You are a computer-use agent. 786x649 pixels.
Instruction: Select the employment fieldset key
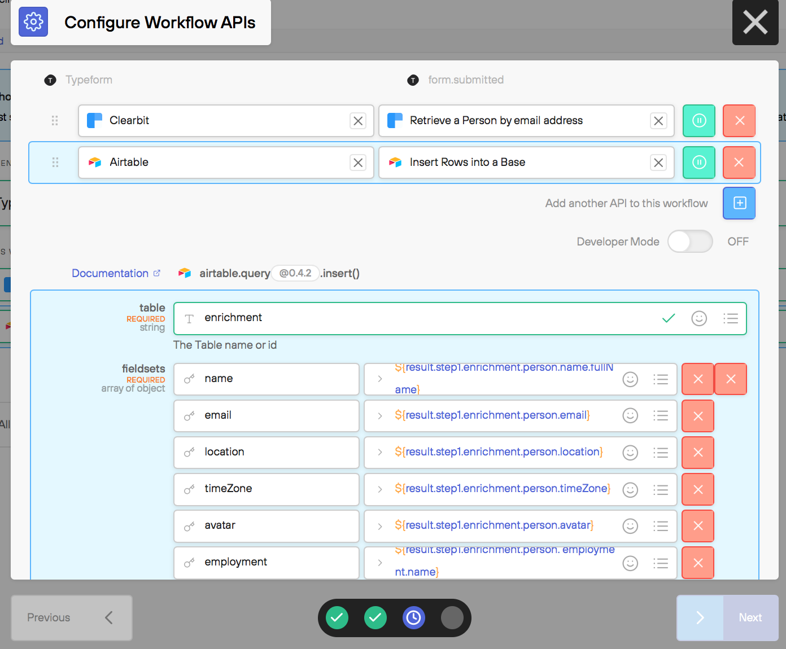(267, 563)
